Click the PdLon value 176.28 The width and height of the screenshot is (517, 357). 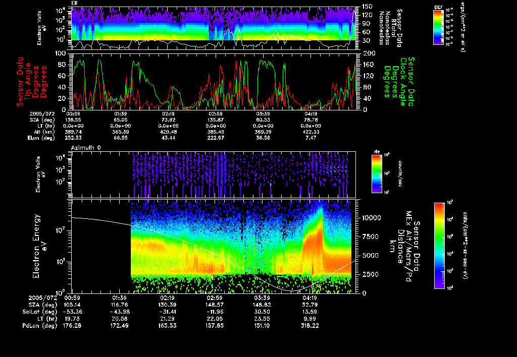click(73, 325)
